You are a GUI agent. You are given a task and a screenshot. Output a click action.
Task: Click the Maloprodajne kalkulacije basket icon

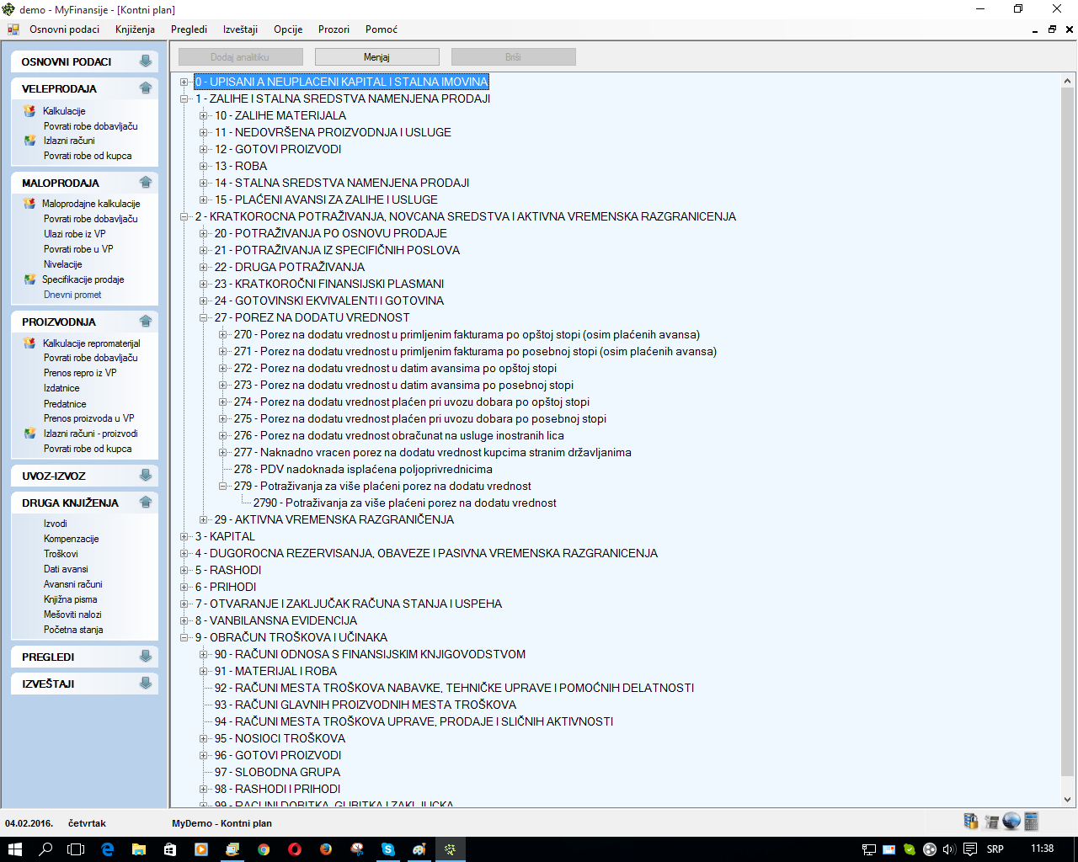coord(29,204)
